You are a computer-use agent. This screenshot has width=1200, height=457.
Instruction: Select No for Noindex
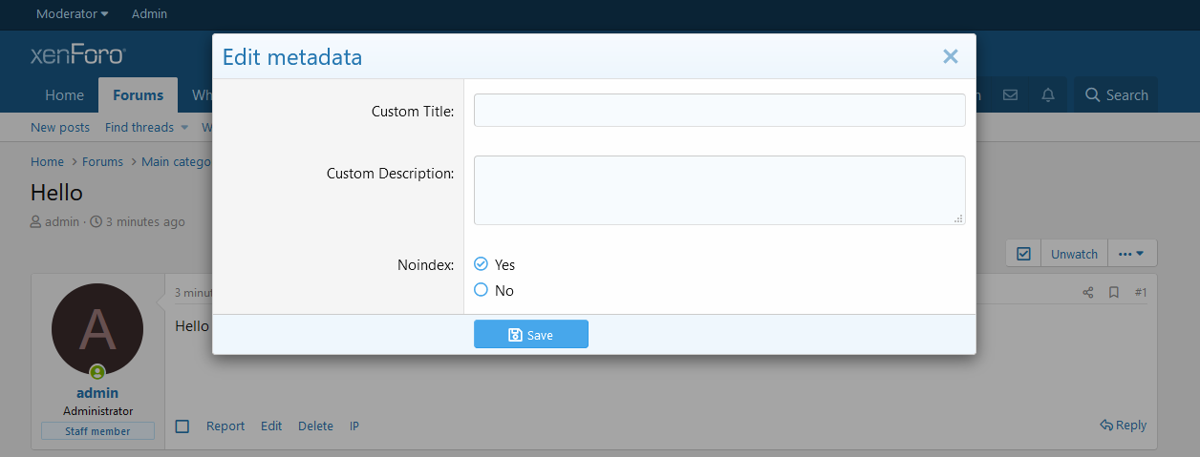pyautogui.click(x=482, y=290)
